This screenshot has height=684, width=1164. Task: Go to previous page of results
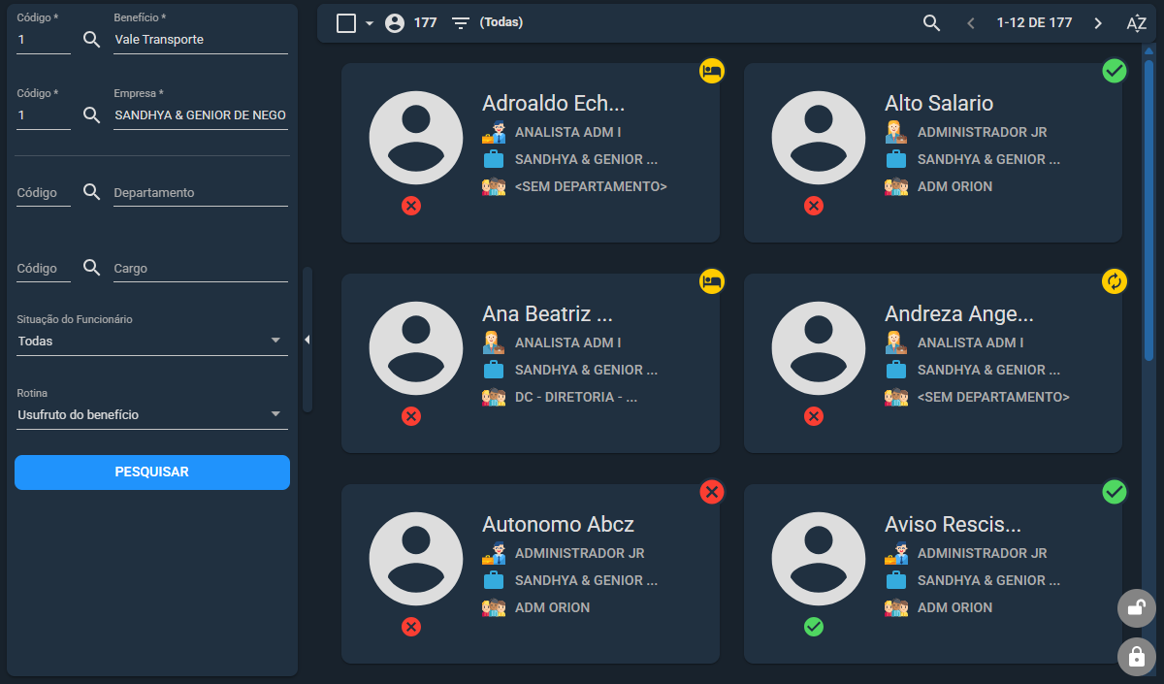point(970,23)
